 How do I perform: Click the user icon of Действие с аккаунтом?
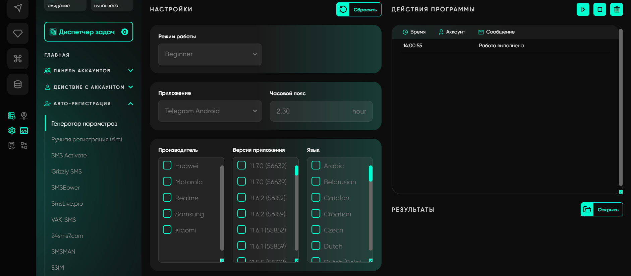[48, 87]
